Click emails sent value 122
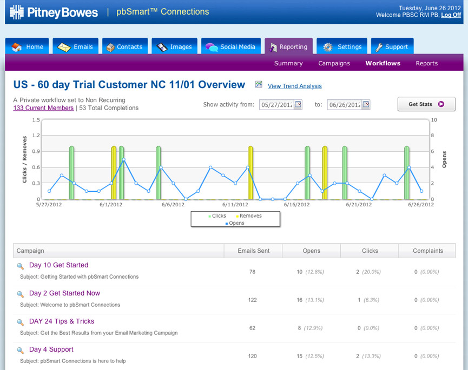468x370 pixels. tap(252, 300)
